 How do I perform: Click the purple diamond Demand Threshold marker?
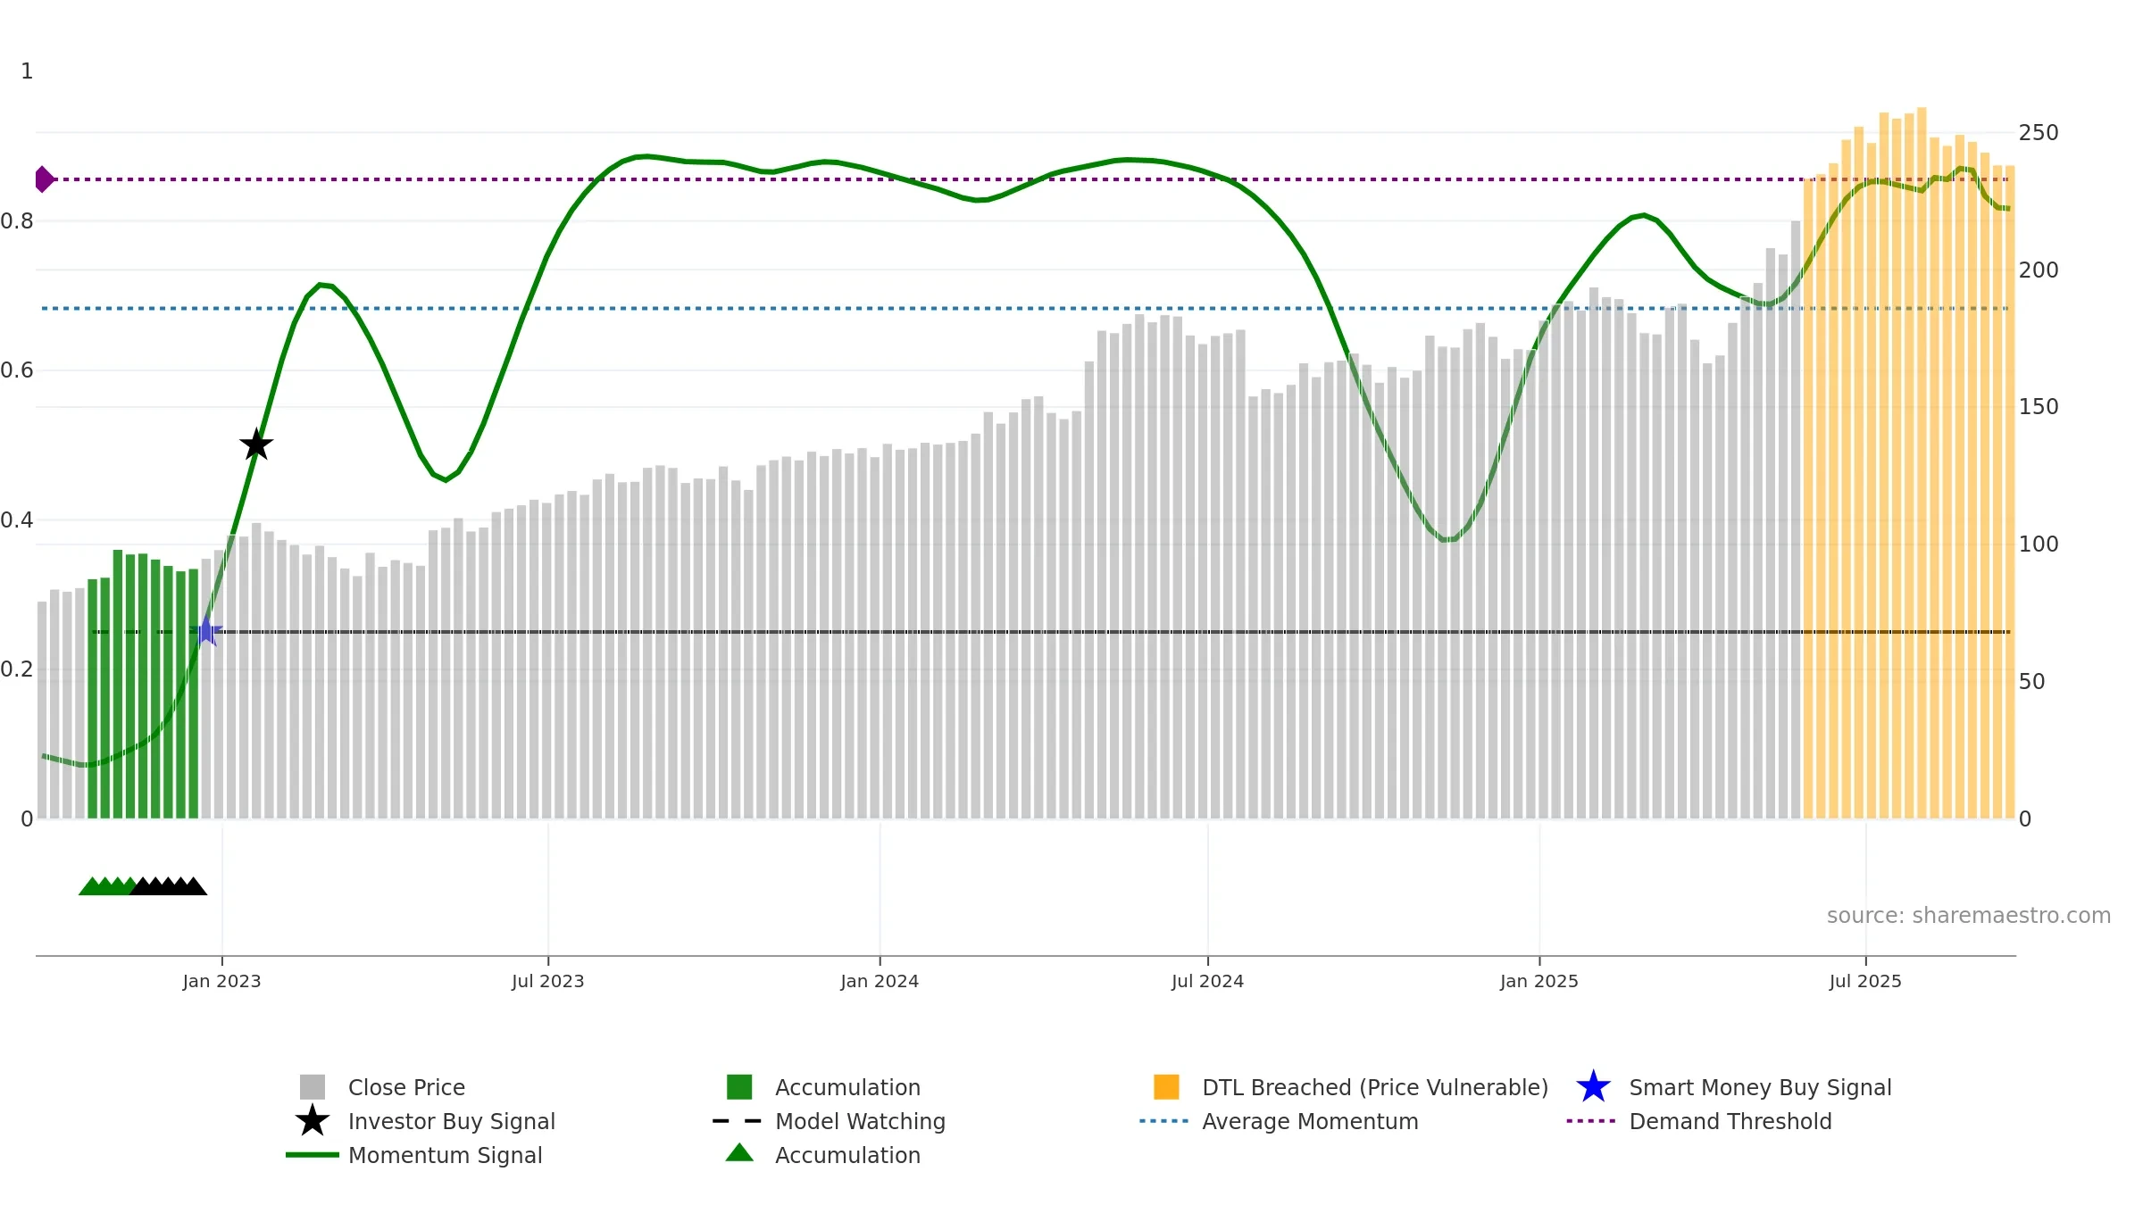click(x=44, y=179)
